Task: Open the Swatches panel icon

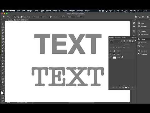Action: 139,26
